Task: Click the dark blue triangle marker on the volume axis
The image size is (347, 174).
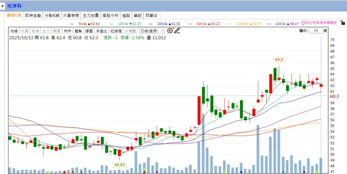Action: tap(241, 172)
